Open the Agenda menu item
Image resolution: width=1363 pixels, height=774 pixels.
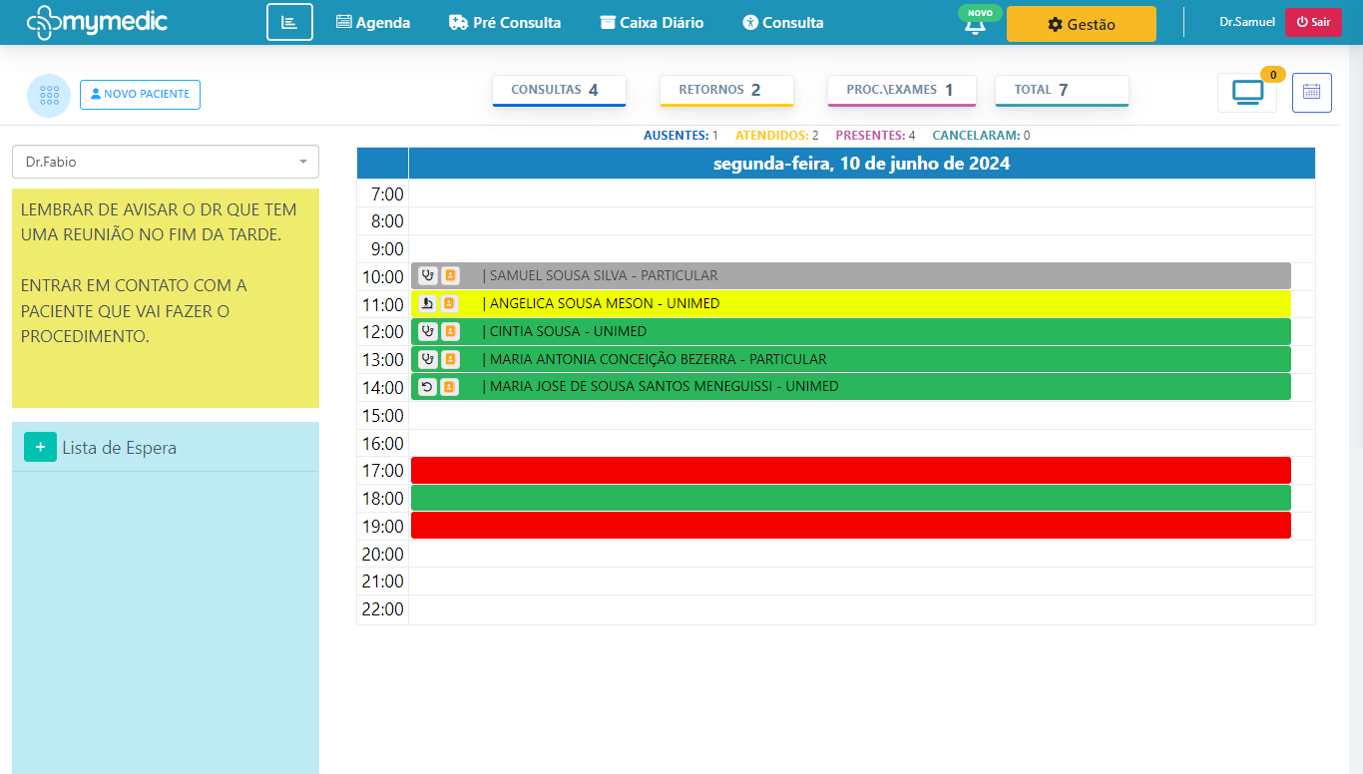373,22
